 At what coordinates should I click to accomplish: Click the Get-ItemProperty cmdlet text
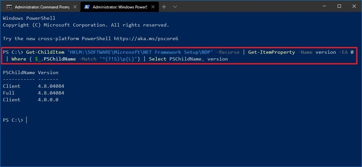pyautogui.click(x=271, y=52)
